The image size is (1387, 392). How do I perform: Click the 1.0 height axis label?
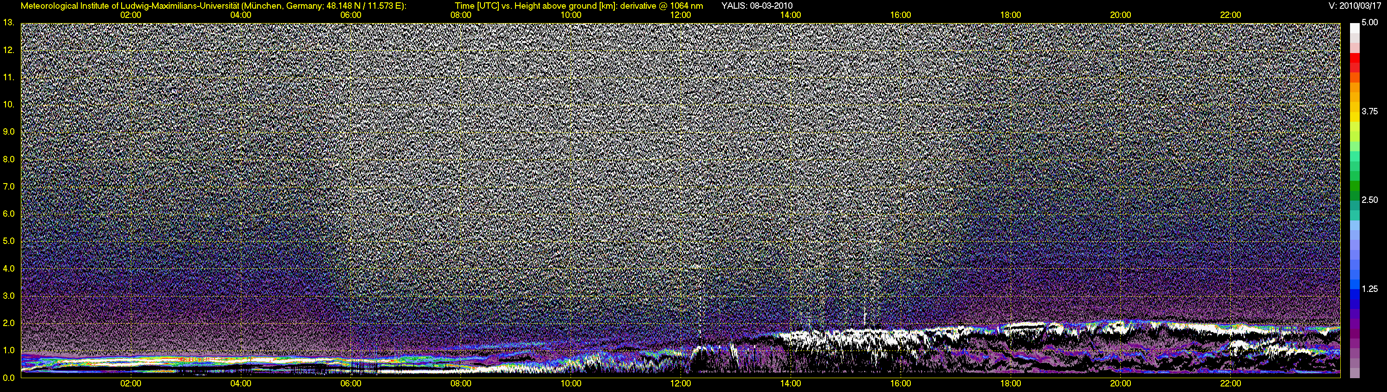[9, 350]
